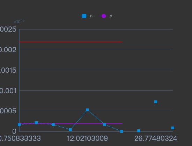The height and width of the screenshot is (146, 192).
Task: Click the legend text label 'b'
Action: [x=111, y=16]
